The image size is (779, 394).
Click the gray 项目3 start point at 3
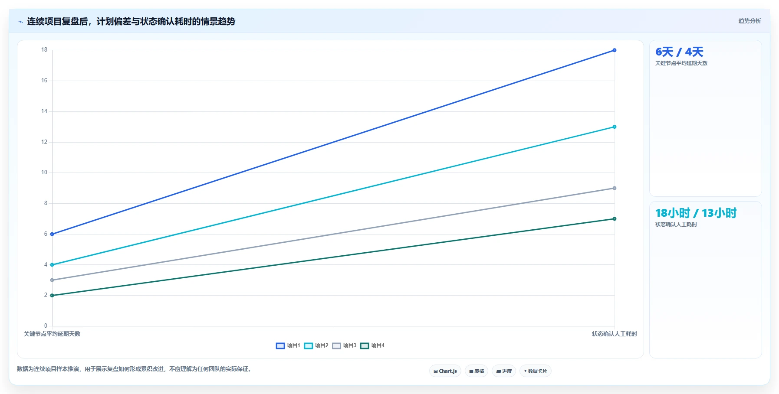pyautogui.click(x=52, y=280)
